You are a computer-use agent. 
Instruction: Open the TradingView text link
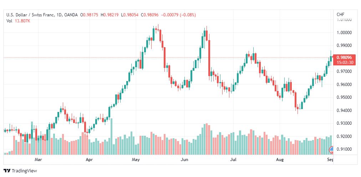pos(24,171)
